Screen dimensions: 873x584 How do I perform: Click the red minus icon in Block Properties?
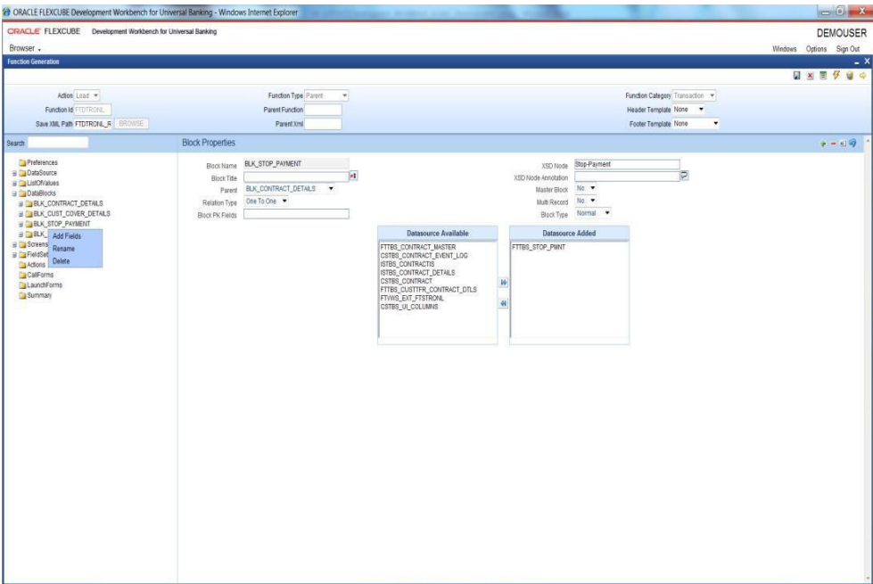pyautogui.click(x=834, y=144)
